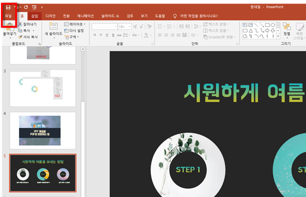Switch to the 슬라이드 쇼 tab

point(110,16)
